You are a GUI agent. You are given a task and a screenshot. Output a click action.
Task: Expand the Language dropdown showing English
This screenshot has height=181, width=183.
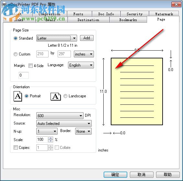click(81, 65)
